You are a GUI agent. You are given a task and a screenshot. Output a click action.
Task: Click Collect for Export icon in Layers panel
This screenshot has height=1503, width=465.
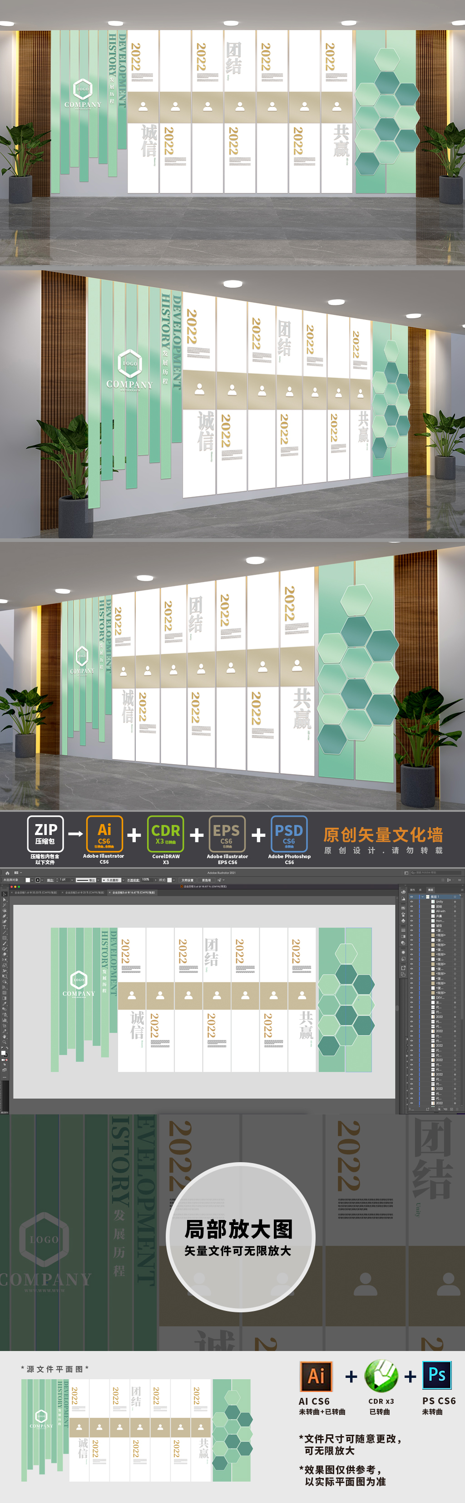tap(428, 1110)
